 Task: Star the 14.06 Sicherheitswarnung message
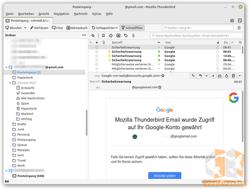click(97, 56)
